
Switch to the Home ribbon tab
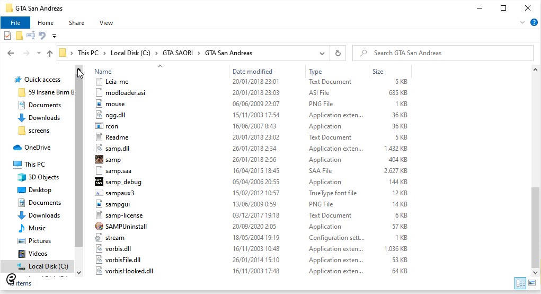[x=46, y=23]
